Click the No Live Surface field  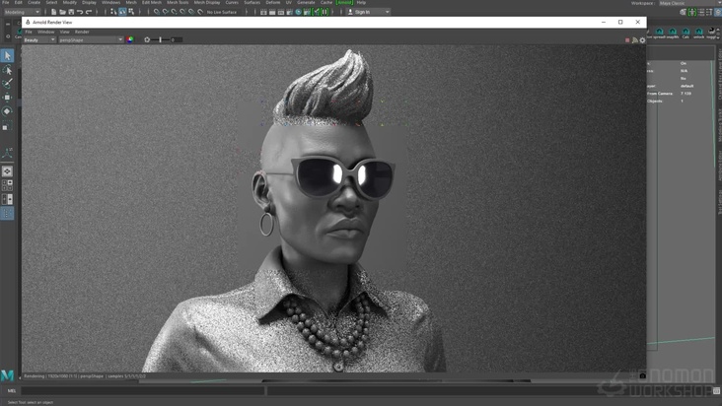pos(222,12)
